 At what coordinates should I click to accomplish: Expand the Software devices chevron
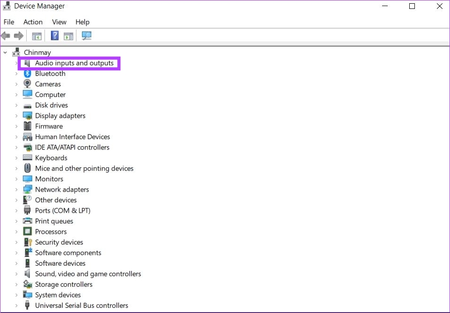click(16, 263)
